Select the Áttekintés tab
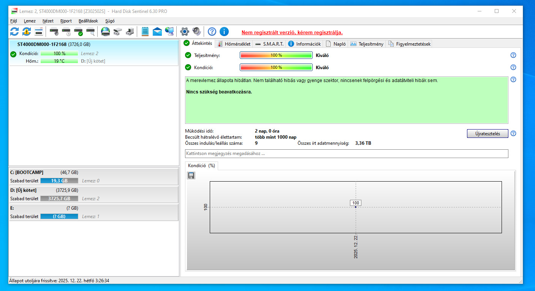The image size is (535, 291). pyautogui.click(x=198, y=43)
